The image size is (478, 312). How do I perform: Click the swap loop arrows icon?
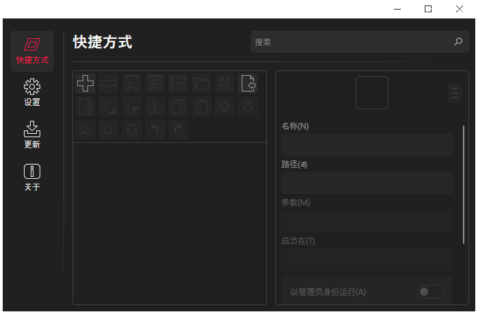tap(132, 130)
